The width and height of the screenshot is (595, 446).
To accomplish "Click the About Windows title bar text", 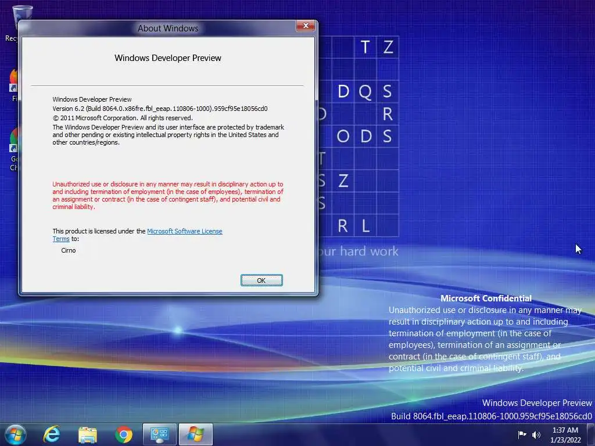I will [x=168, y=28].
